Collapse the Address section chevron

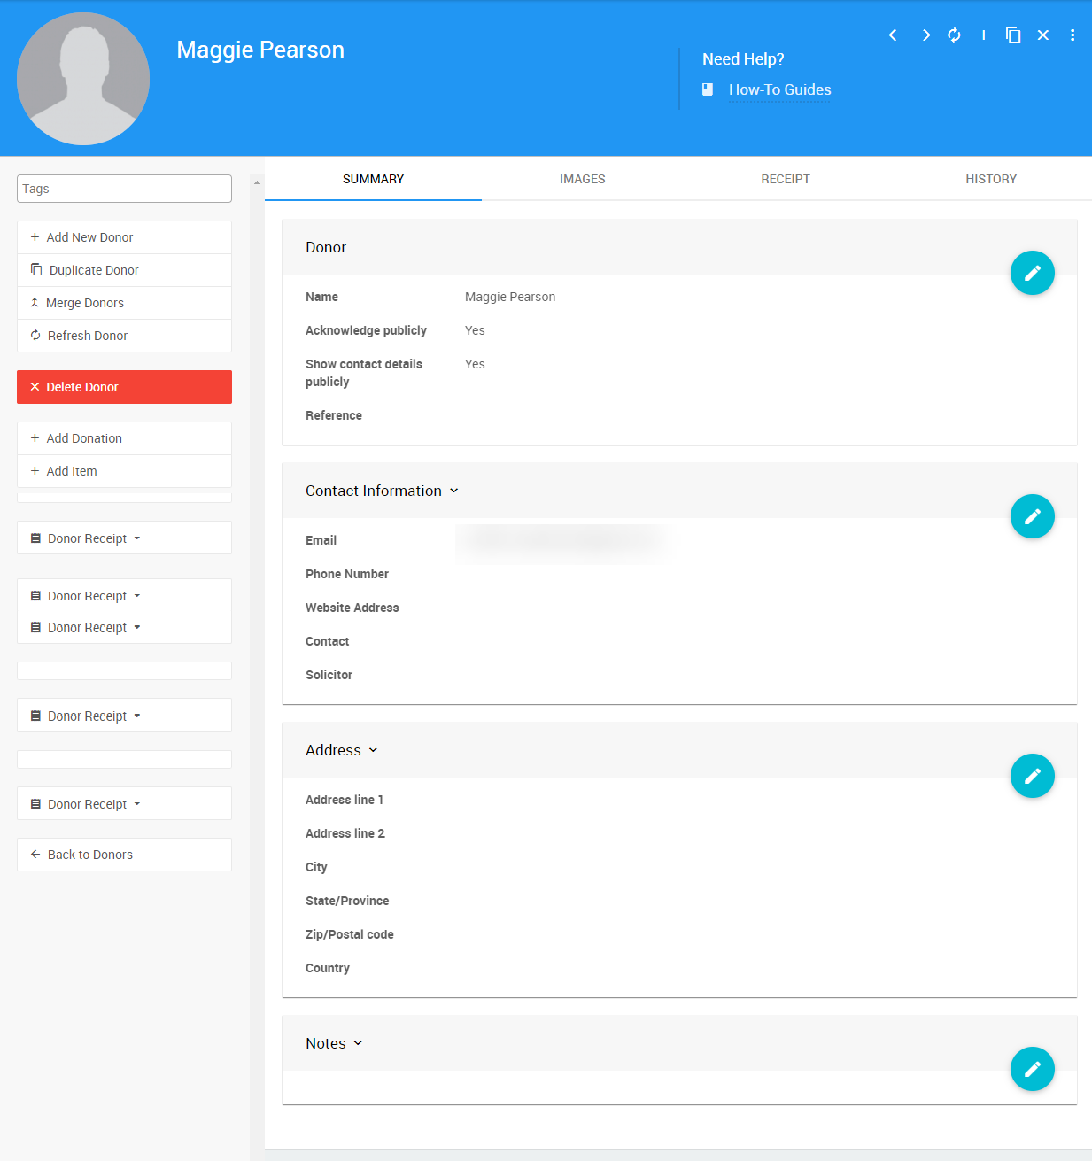point(373,750)
